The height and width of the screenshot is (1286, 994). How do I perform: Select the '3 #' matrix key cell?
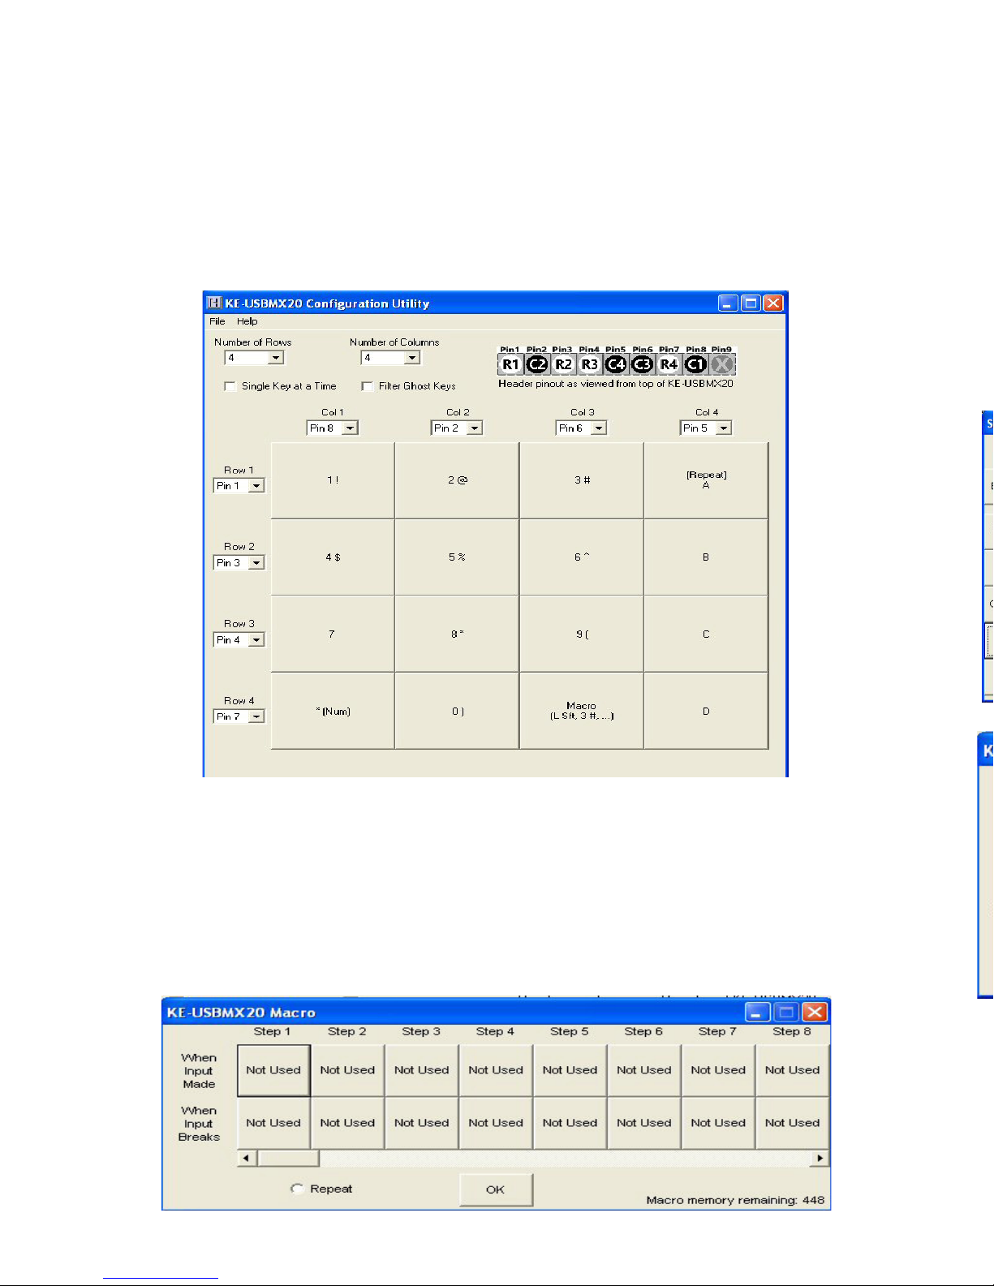coord(582,480)
